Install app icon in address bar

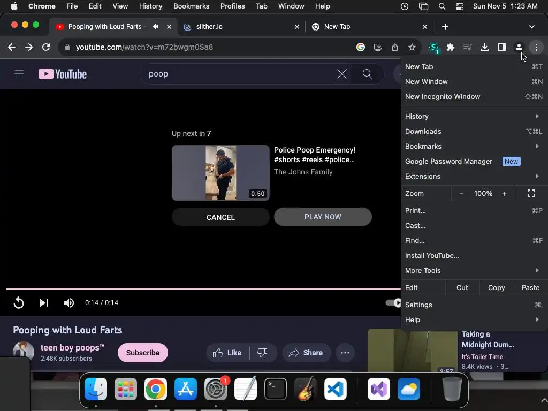click(x=378, y=47)
